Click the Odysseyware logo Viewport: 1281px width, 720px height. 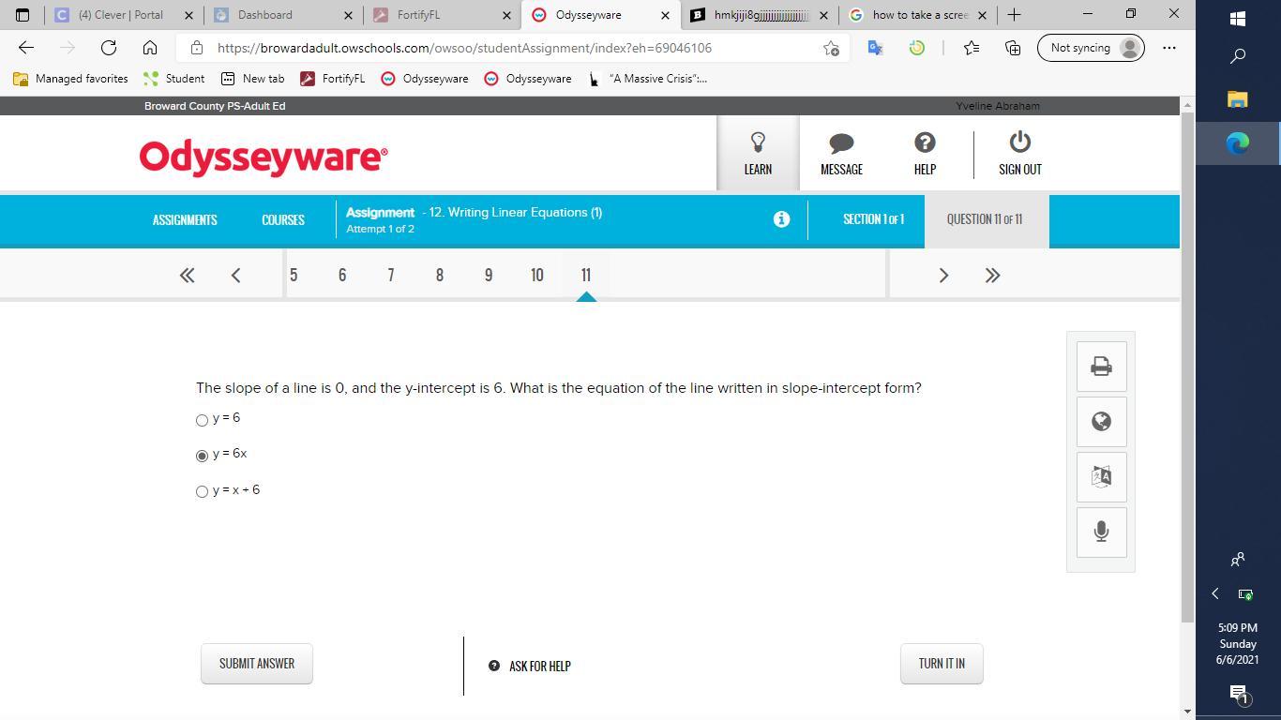[x=264, y=157]
